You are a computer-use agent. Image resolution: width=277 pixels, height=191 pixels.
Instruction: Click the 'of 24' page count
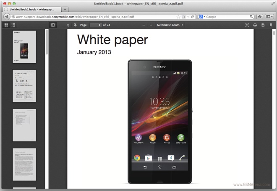click(107, 25)
